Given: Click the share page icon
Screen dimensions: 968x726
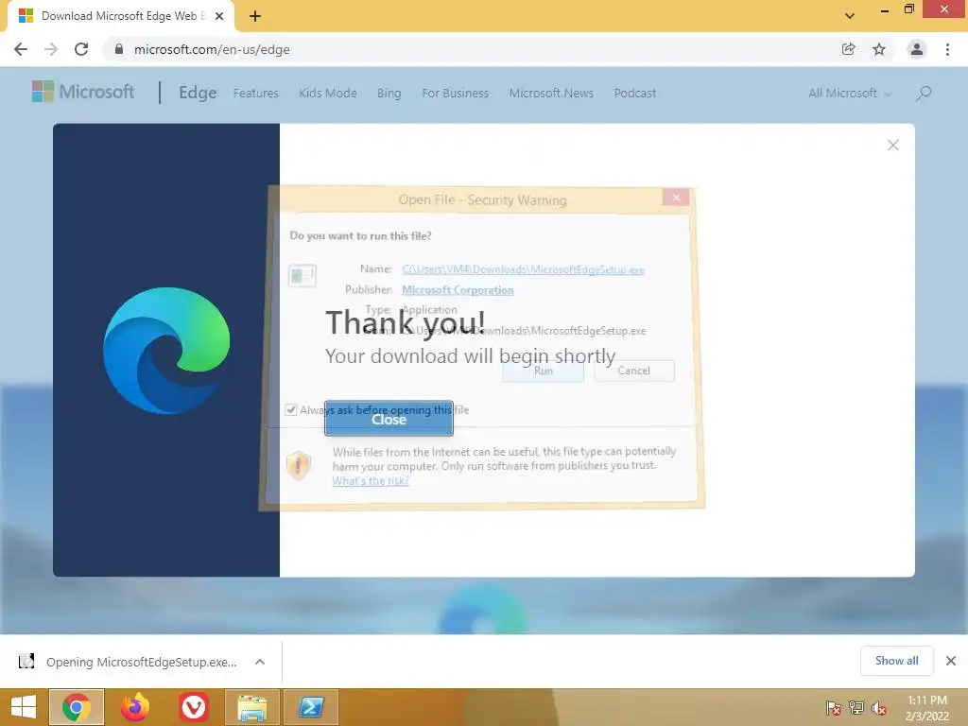Looking at the screenshot, I should [849, 49].
